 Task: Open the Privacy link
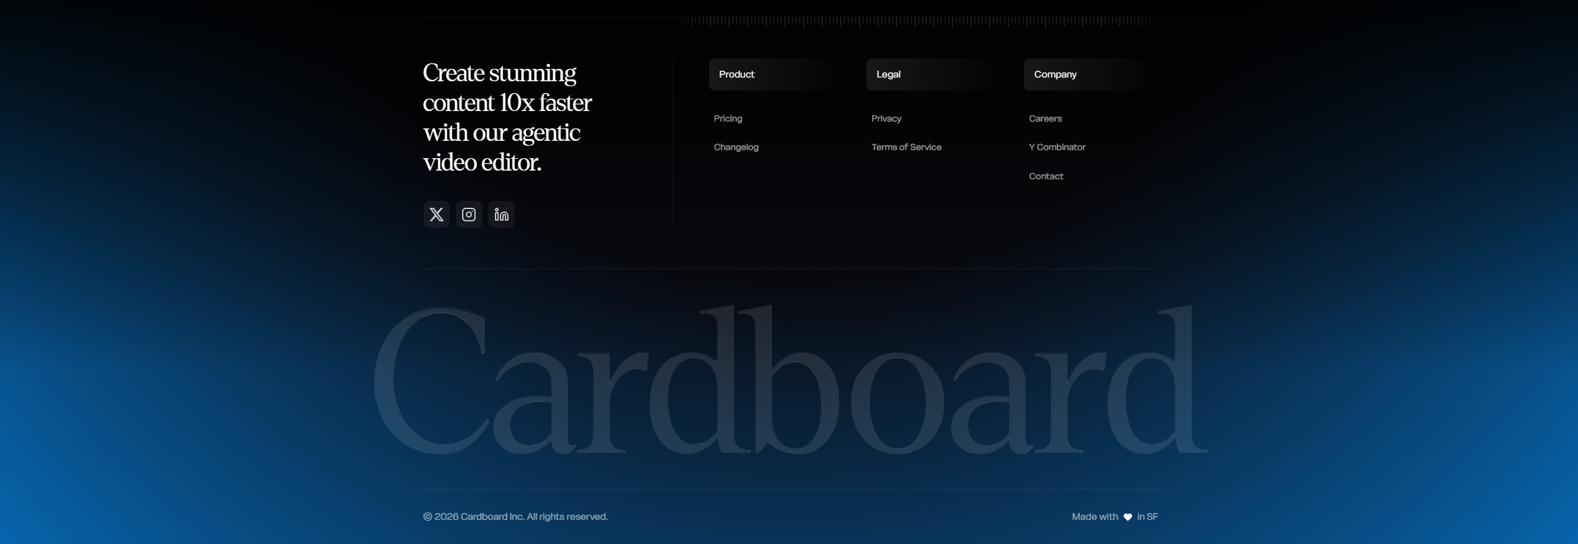(x=886, y=118)
